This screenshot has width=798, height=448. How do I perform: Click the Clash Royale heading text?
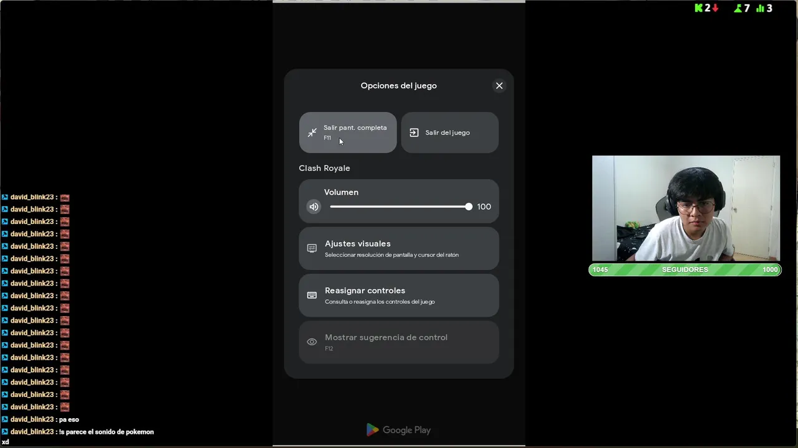(324, 168)
